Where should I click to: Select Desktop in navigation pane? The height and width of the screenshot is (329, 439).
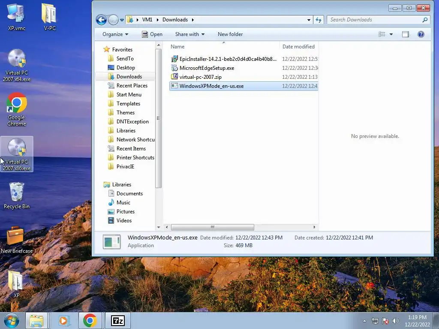126,67
